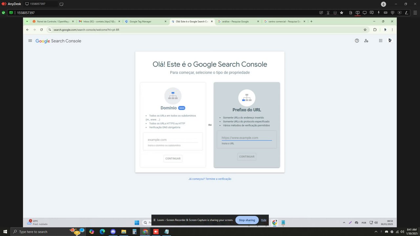Open the Chrome extensions puzzle icon
Image resolution: width=420 pixels, height=236 pixels.
[375, 29]
